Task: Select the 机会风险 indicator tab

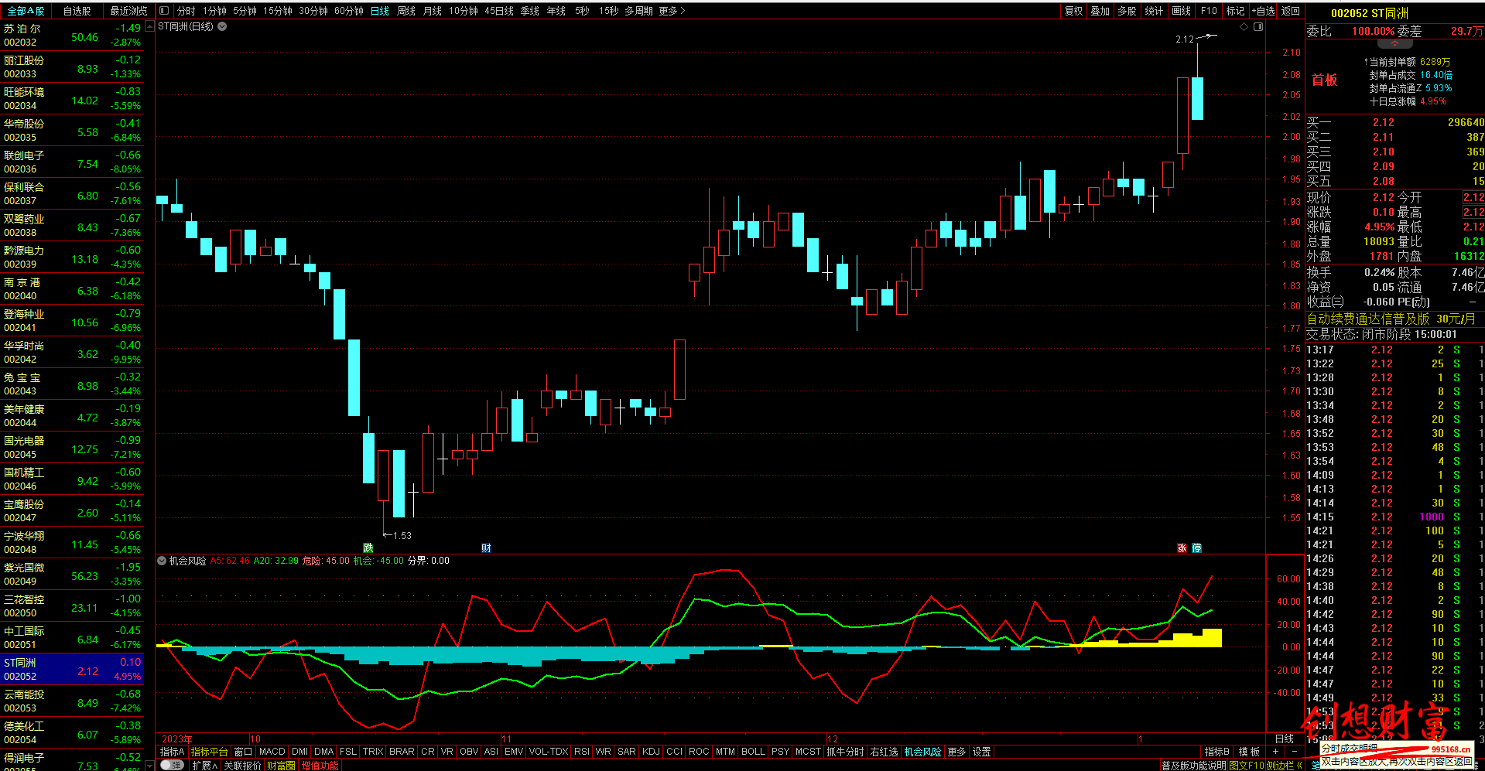Action: pos(922,751)
